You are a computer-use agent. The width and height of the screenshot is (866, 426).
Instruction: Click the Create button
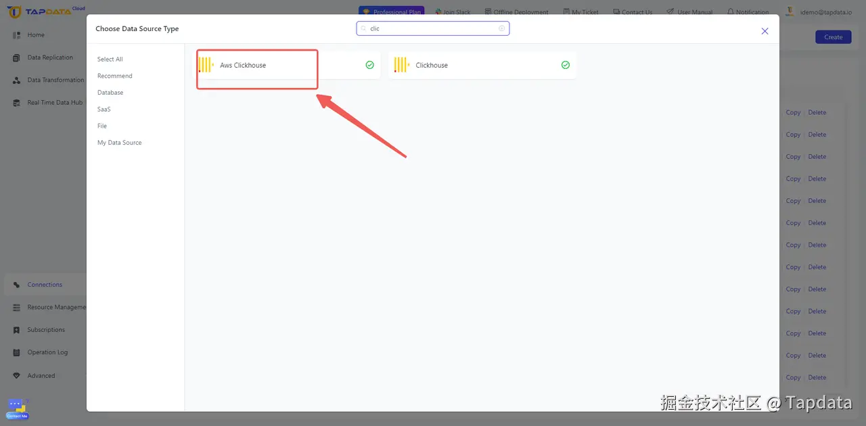pos(834,37)
